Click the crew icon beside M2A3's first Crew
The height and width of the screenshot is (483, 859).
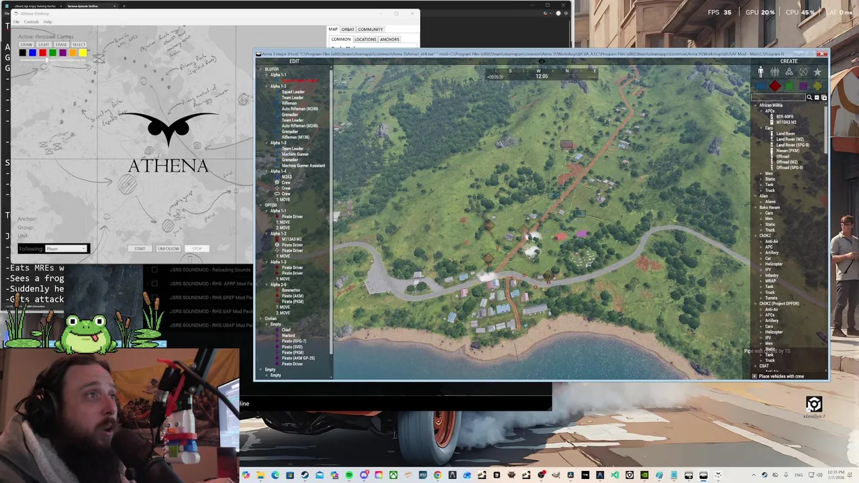277,182
